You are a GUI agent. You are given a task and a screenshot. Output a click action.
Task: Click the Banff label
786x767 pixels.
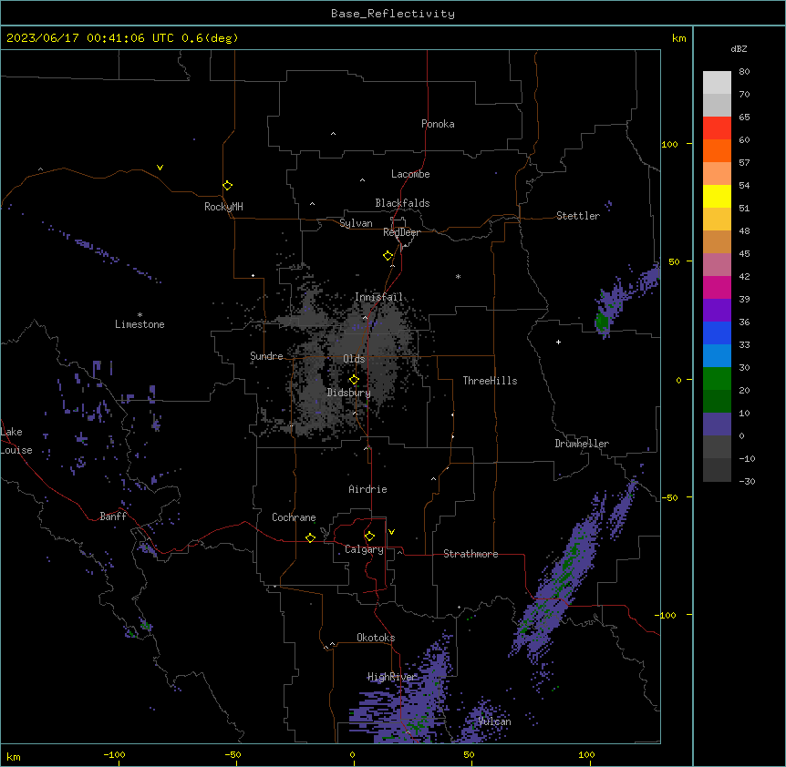point(113,516)
